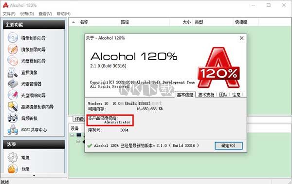Launch the 光盘擦除向导 eraser icon
Image resolution: width=292 pixels, height=184 pixels.
(13, 95)
